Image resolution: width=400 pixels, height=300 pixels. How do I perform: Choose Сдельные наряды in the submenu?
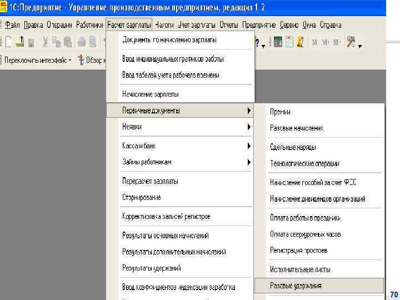319,147
